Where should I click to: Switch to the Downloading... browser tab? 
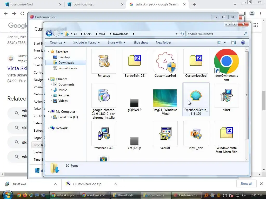coord(95,4)
